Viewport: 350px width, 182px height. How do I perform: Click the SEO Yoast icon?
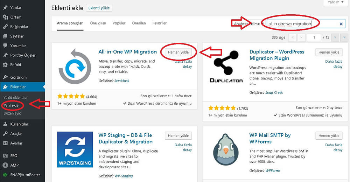[x=5, y=156]
